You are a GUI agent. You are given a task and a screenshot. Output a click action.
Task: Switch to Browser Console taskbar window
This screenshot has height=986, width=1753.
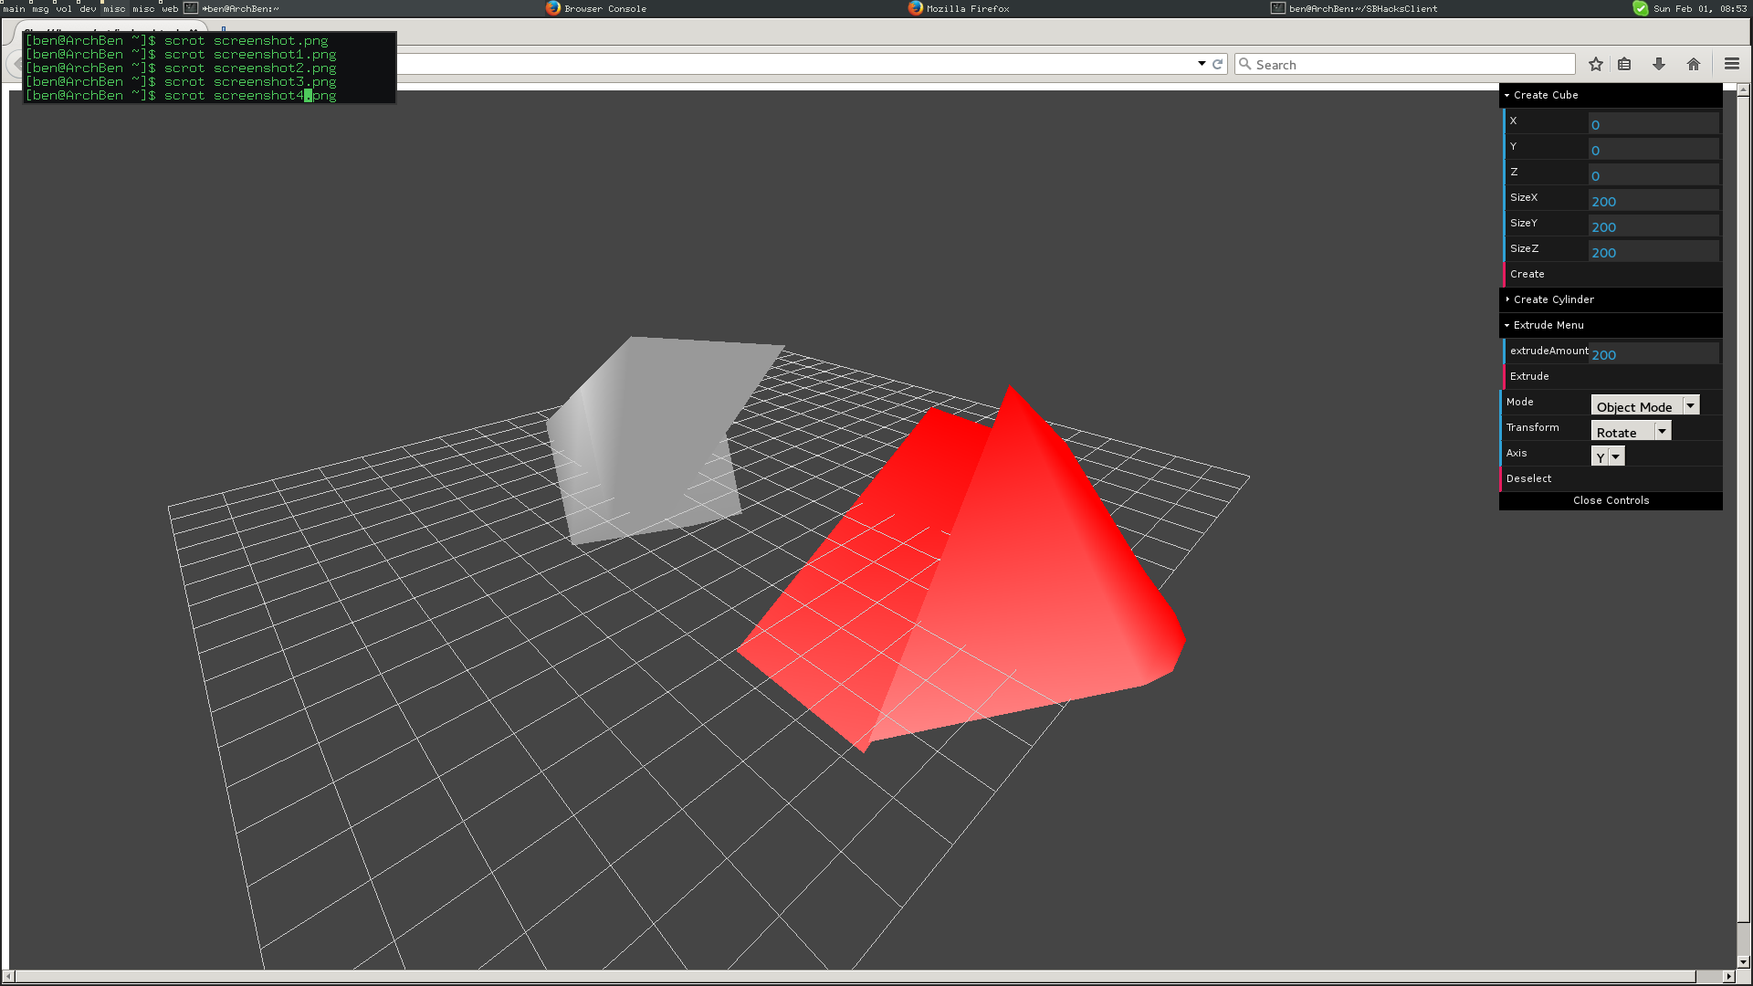pyautogui.click(x=596, y=8)
